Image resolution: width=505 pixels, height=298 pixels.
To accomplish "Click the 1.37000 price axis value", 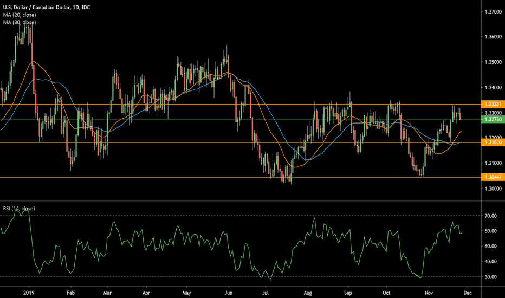I will coord(493,11).
